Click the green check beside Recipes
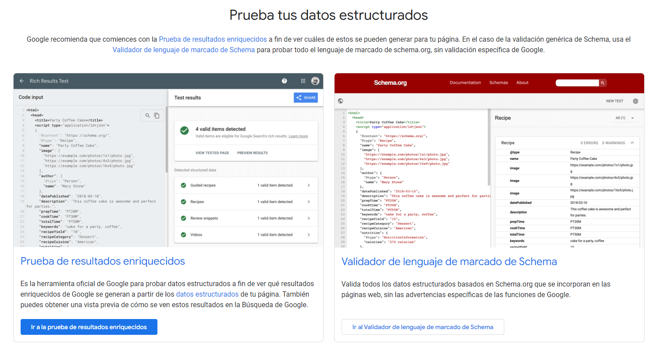 pos(183,202)
